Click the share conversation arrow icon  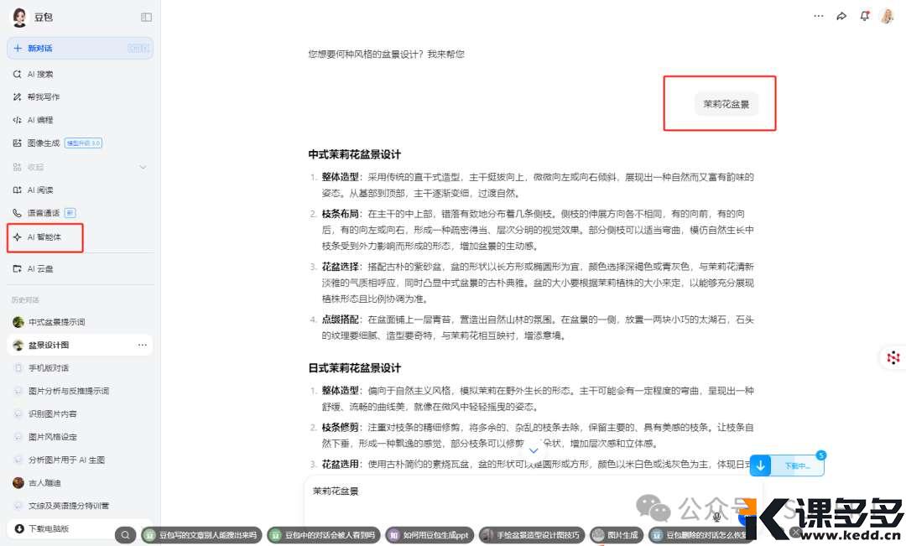(x=842, y=16)
